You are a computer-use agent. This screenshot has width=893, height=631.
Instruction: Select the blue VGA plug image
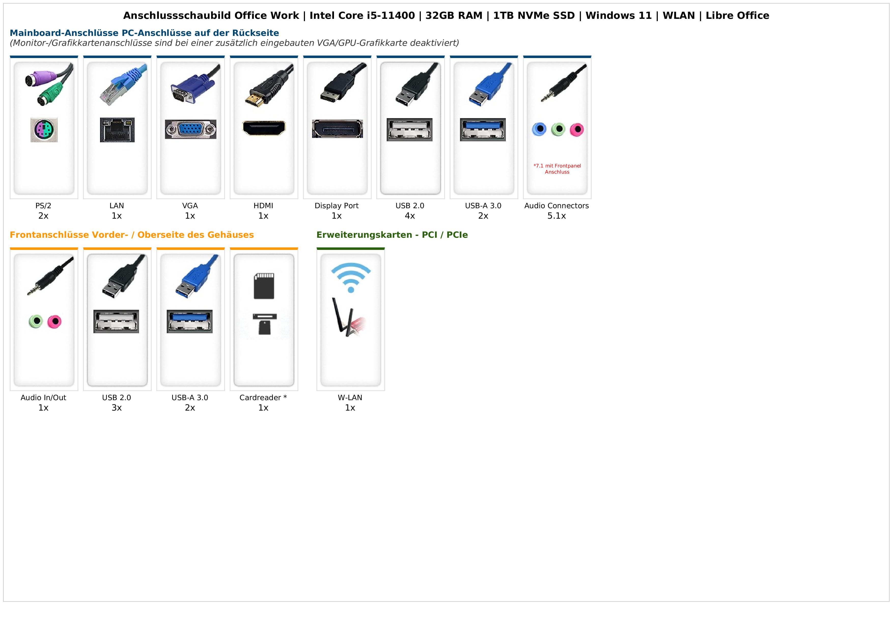(x=195, y=83)
